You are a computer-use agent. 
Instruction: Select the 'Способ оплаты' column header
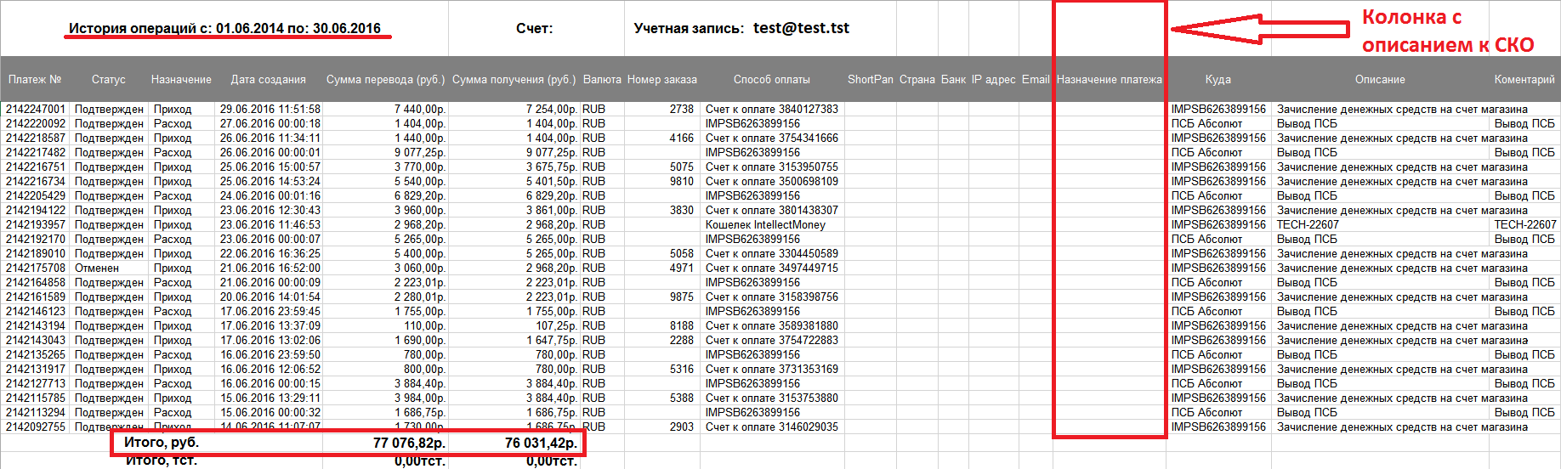point(771,80)
